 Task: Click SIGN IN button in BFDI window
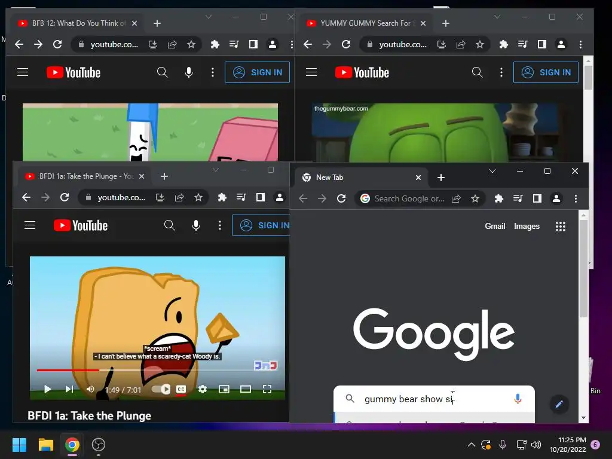coord(261,225)
